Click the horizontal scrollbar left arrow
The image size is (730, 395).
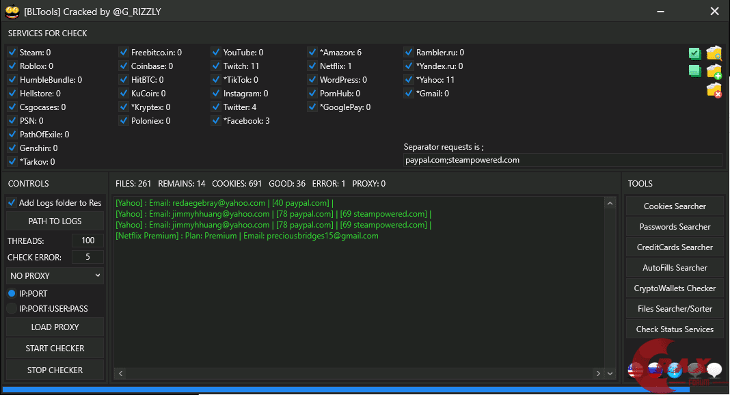click(120, 373)
